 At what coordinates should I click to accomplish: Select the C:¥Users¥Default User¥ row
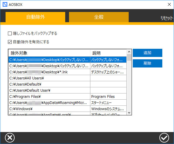68,90
